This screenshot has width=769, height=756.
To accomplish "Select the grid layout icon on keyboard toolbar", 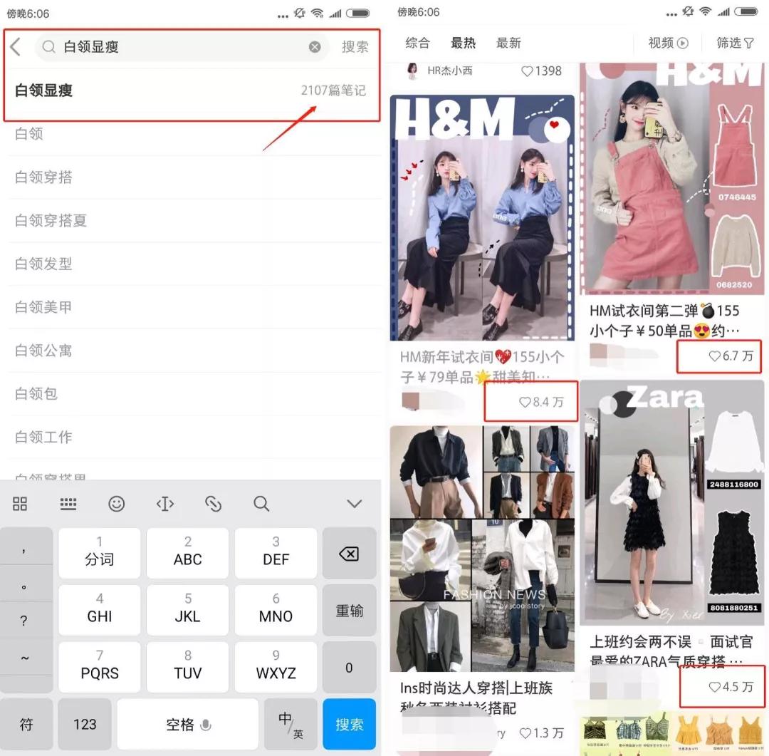I will (20, 503).
